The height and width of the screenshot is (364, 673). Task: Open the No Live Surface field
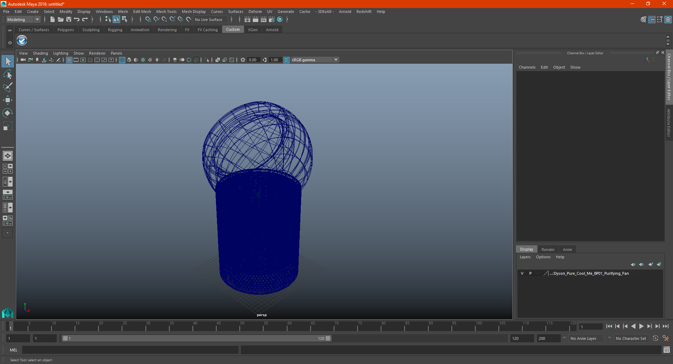(211, 20)
